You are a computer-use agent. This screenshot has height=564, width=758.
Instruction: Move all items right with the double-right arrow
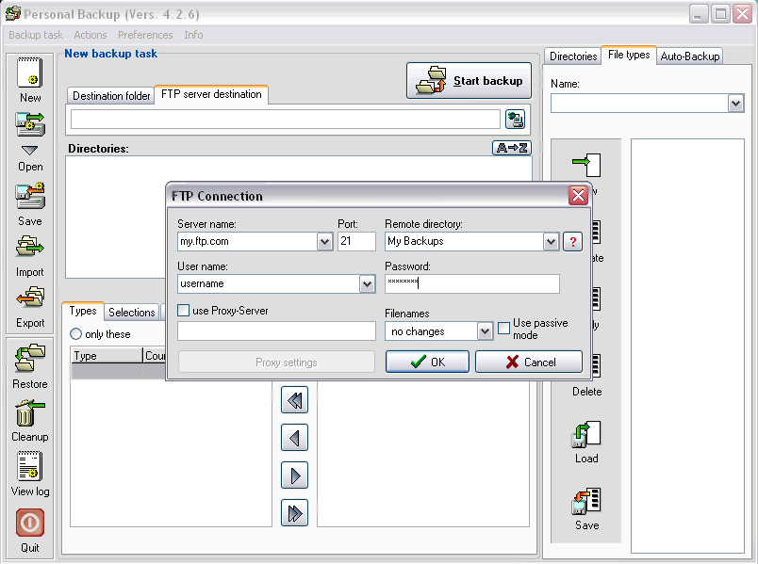(x=294, y=513)
